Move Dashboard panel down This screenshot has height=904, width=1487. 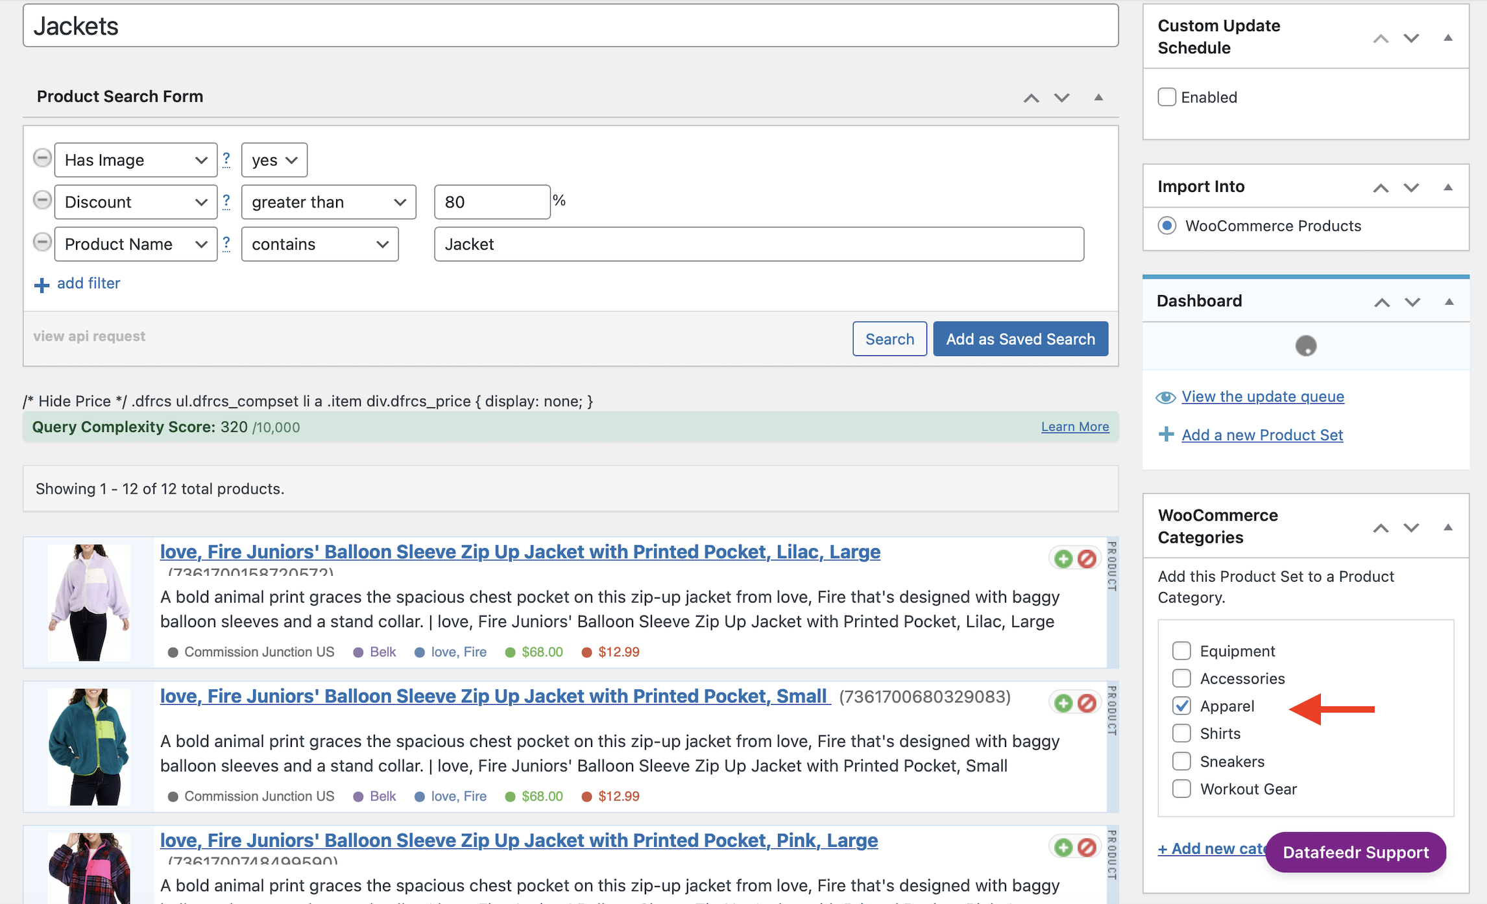tap(1412, 302)
